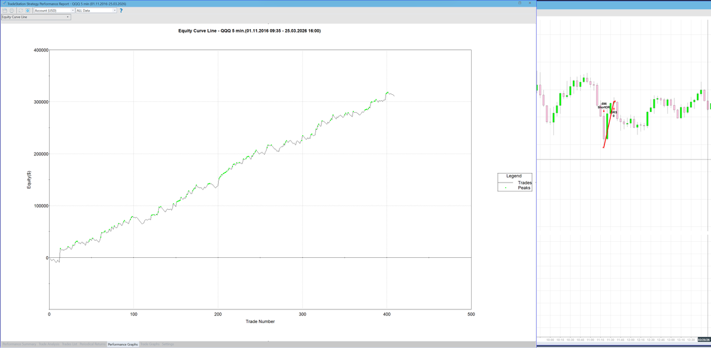Open the Periodical Returns tab
The width and height of the screenshot is (711, 348).
click(x=92, y=344)
